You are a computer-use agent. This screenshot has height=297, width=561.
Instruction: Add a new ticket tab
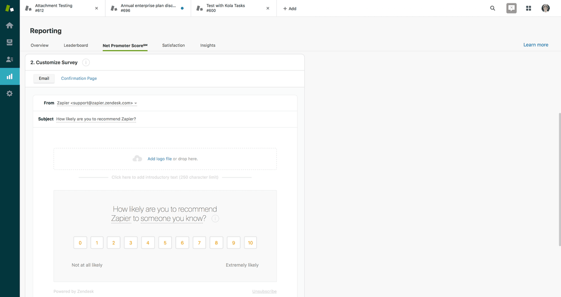click(x=289, y=8)
